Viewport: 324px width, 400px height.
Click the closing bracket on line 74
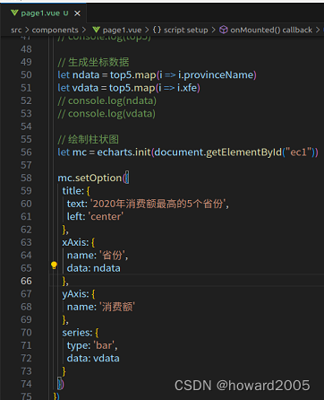[x=61, y=384]
